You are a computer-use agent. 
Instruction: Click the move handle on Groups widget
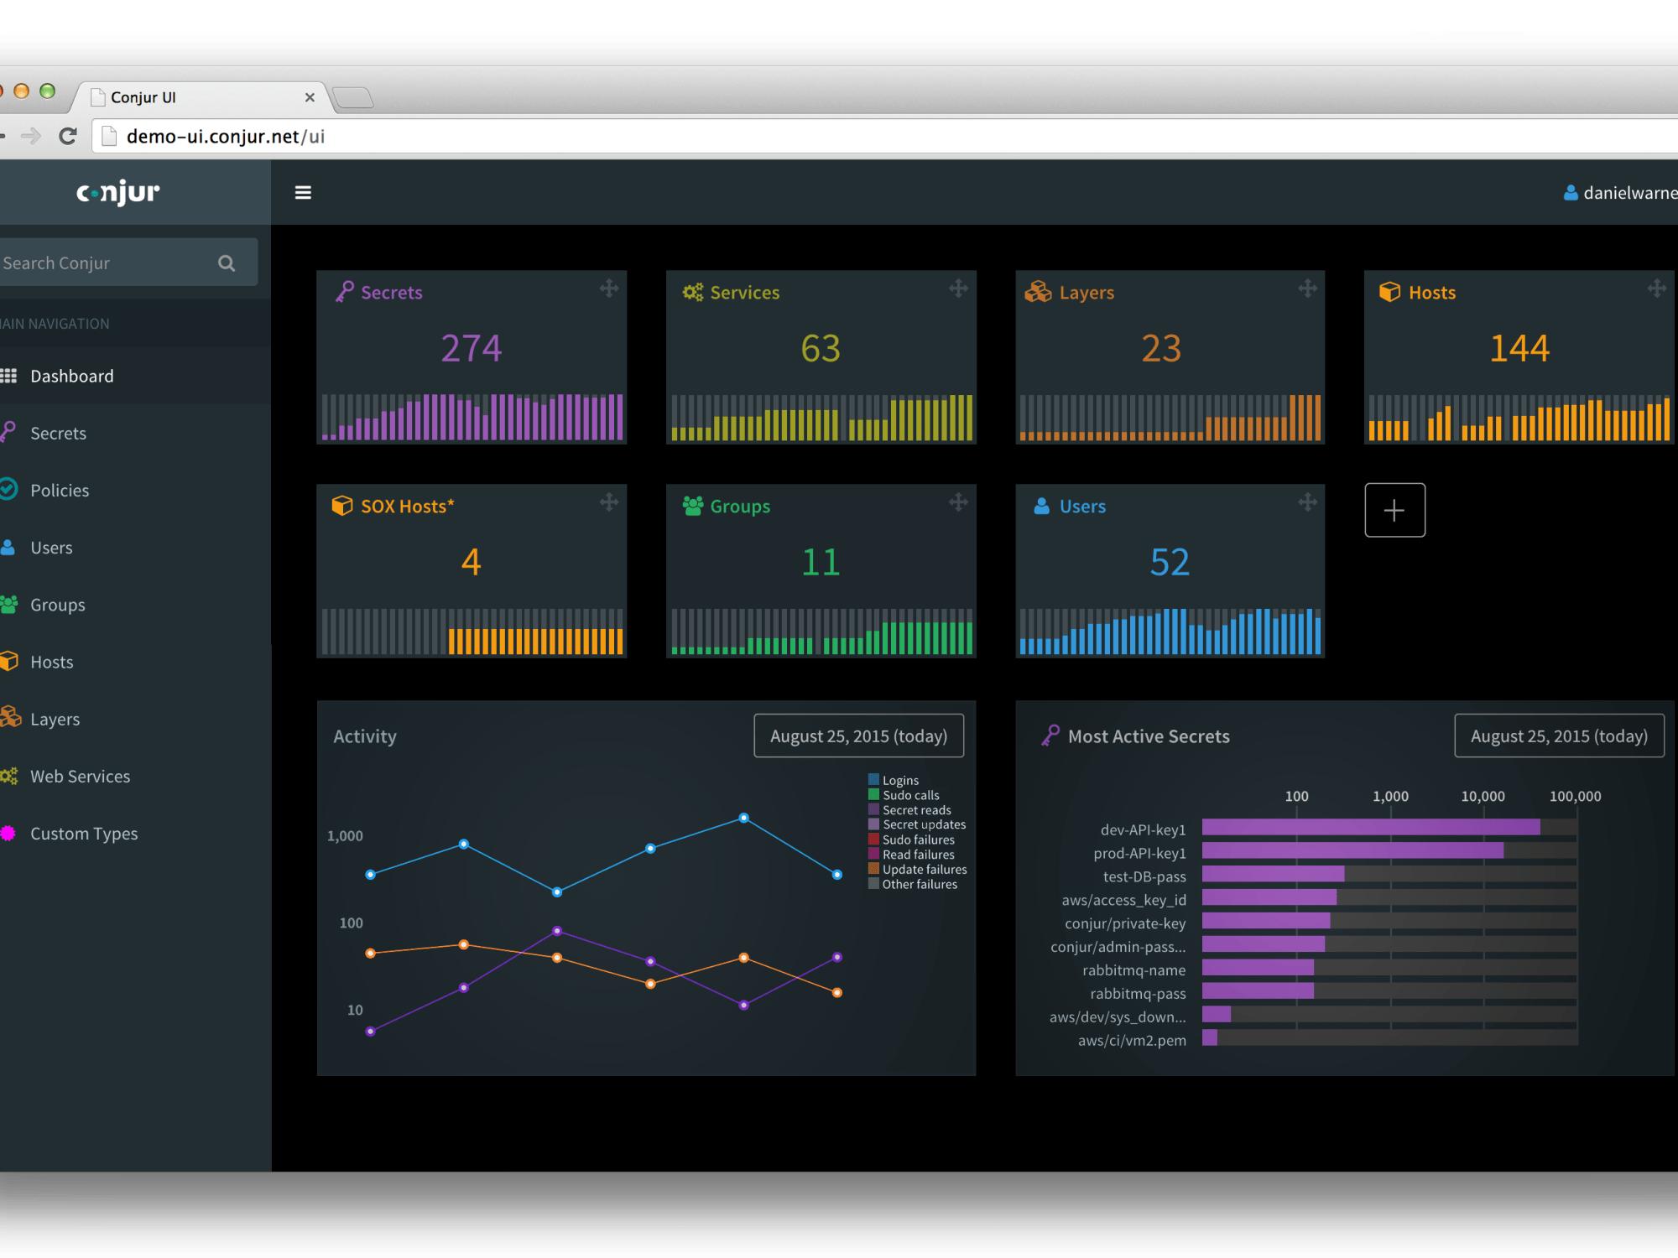click(958, 503)
